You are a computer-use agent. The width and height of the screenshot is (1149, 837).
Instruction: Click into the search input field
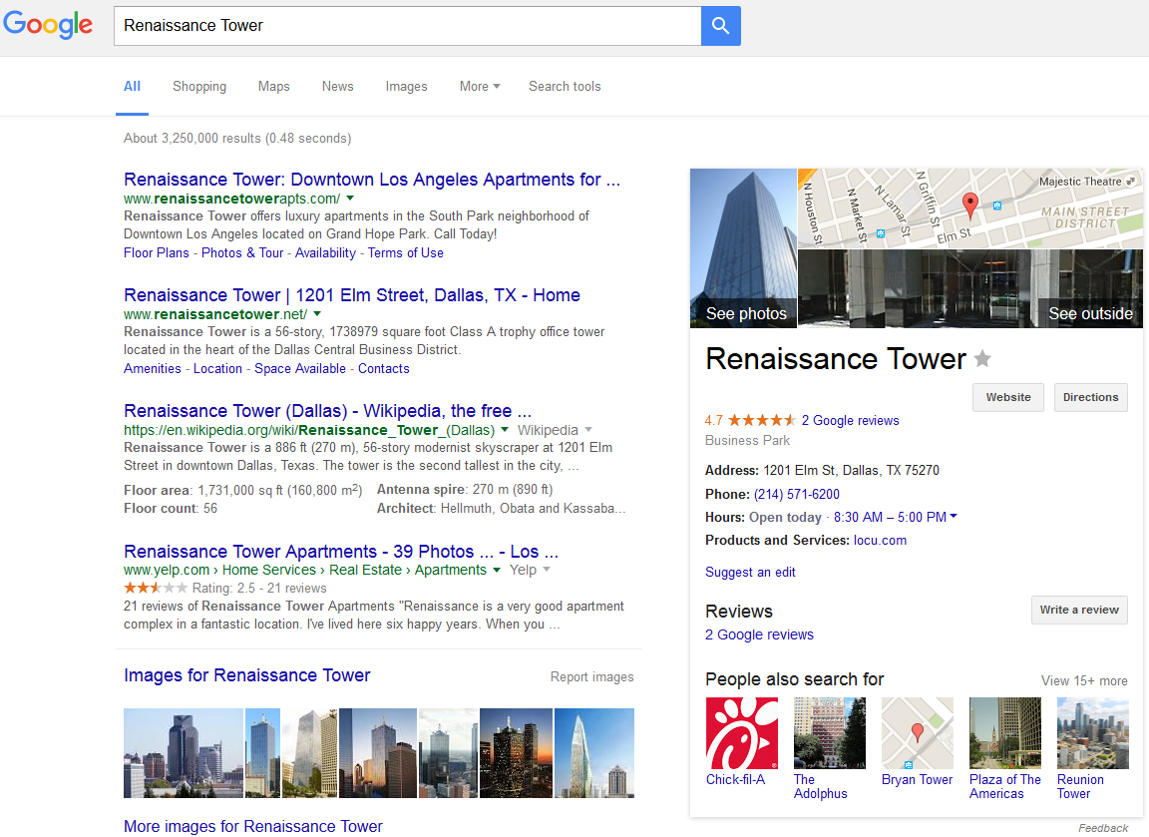407,26
